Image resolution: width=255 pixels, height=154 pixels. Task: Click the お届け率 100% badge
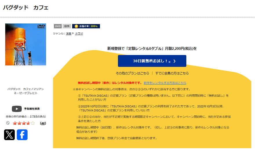(x=86, y=26)
